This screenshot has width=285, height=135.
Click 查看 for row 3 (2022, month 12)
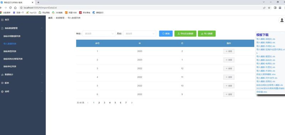click(229, 68)
